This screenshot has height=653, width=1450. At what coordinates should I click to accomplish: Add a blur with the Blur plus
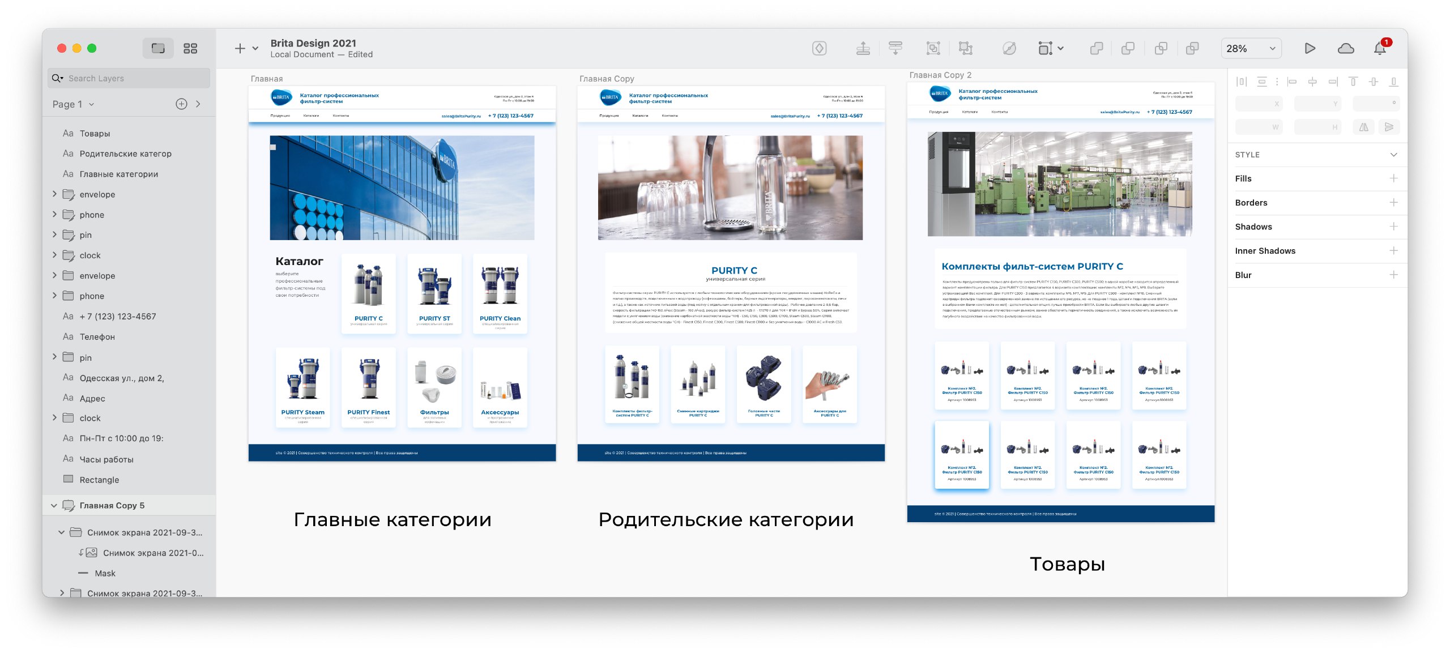click(1394, 275)
